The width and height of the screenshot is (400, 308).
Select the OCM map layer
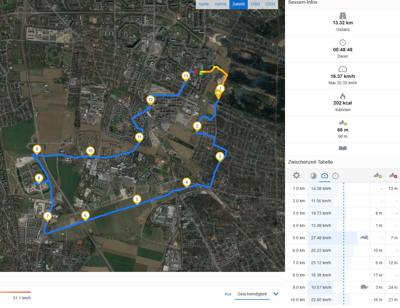pos(270,4)
